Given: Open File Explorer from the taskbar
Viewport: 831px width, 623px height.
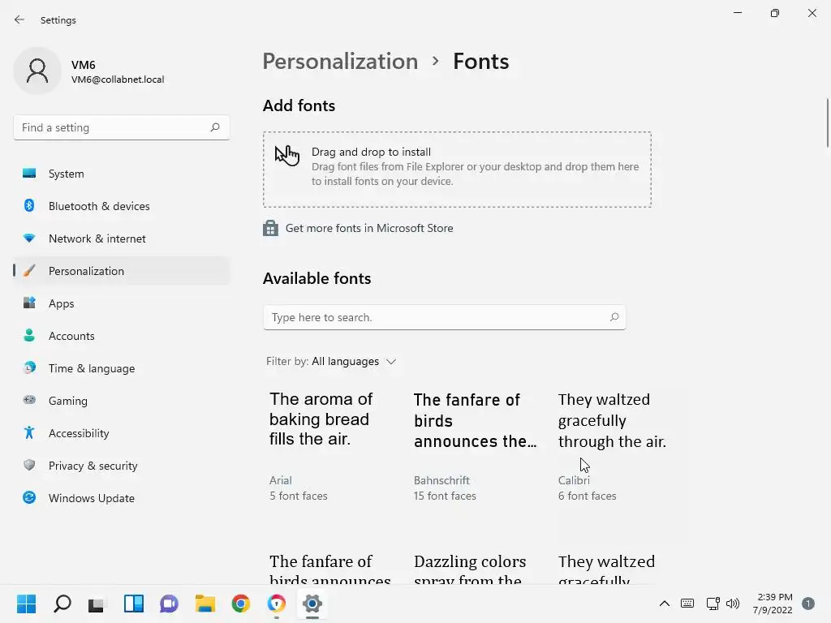Looking at the screenshot, I should [205, 604].
